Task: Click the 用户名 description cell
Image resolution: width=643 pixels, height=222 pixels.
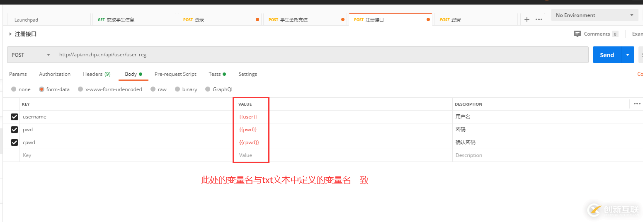Action: pyautogui.click(x=547, y=117)
